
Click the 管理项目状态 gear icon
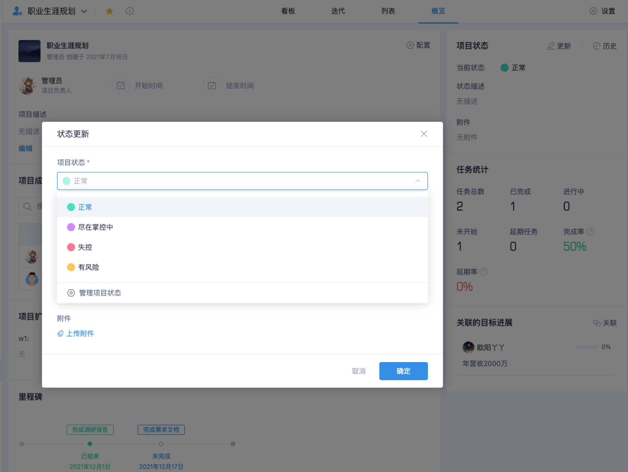coord(71,293)
